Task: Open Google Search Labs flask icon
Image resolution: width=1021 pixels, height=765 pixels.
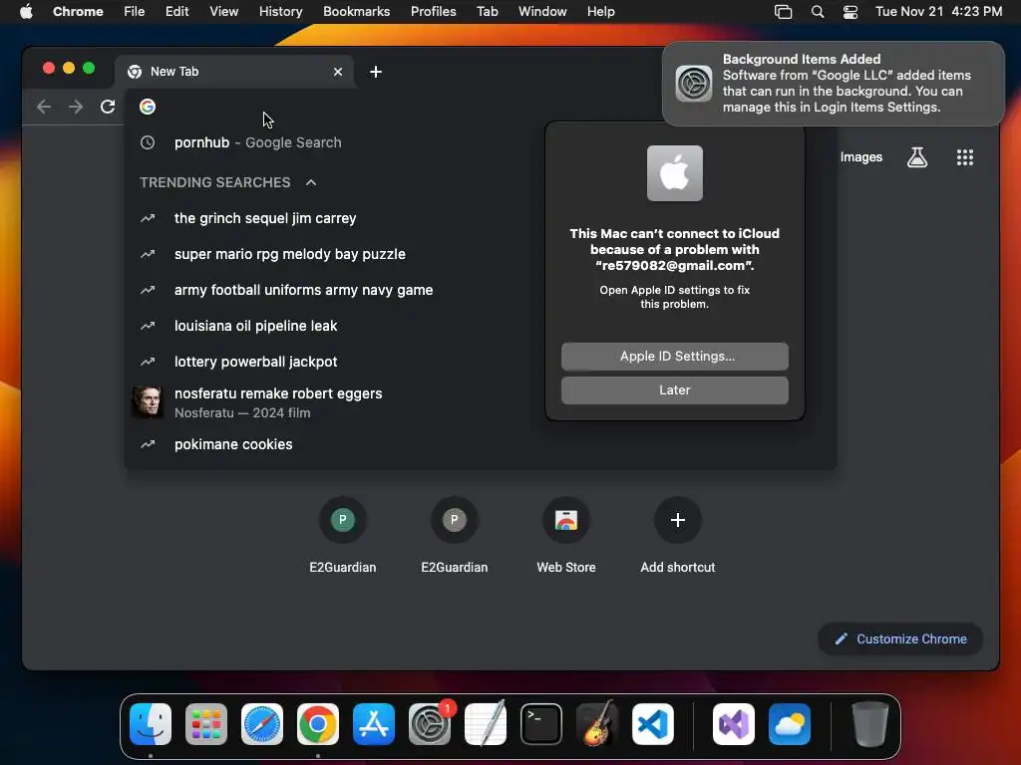Action: click(x=917, y=156)
